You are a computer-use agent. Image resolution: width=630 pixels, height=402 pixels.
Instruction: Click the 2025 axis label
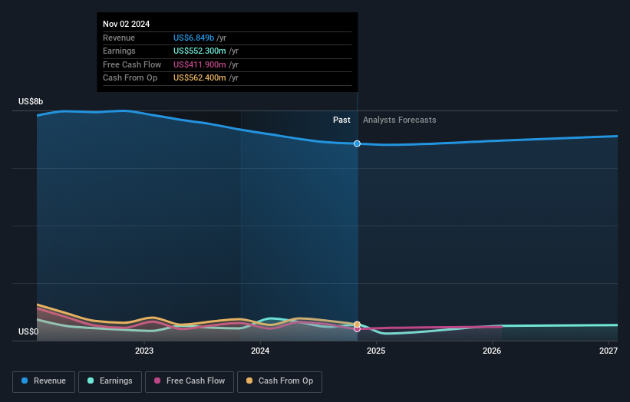(376, 351)
